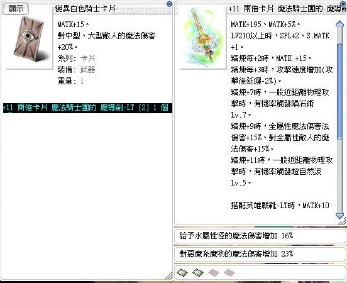The width and height of the screenshot is (347, 283).
Task: Click the 顯示 button
Action: pyautogui.click(x=16, y=9)
